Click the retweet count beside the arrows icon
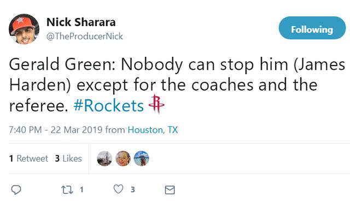The width and height of the screenshot is (350, 202). 81,190
